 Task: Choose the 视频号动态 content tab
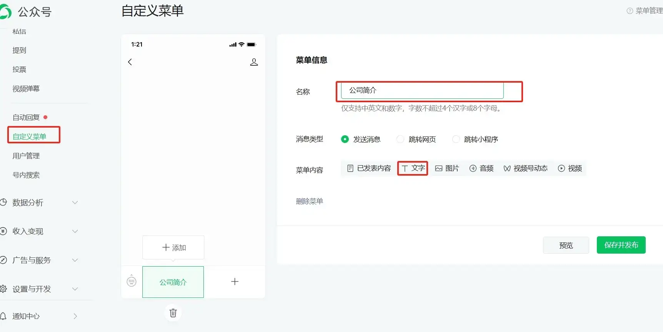click(x=525, y=168)
